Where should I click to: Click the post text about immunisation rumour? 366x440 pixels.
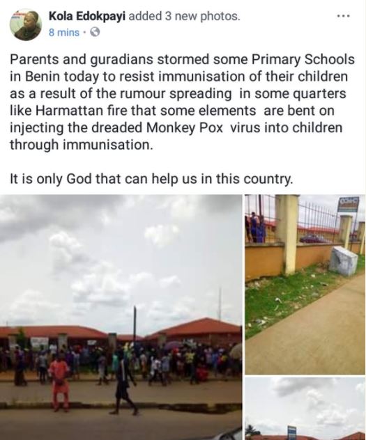tap(182, 102)
